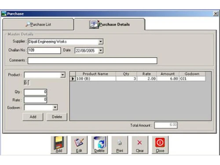Click the Qty cell showing 3

point(126,79)
